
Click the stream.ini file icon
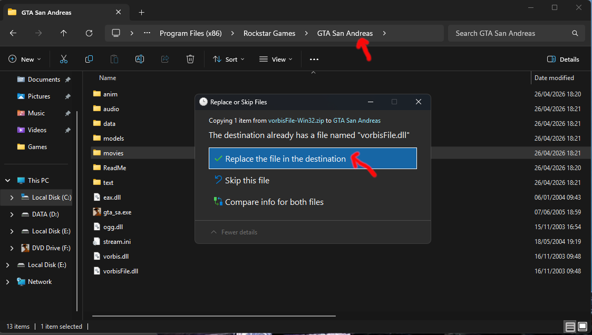pos(97,241)
